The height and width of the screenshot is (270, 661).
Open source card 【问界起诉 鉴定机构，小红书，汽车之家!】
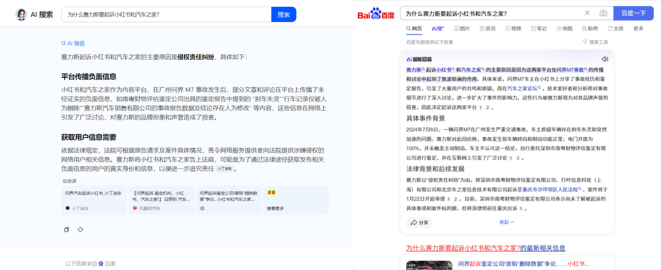coord(161,200)
